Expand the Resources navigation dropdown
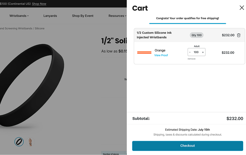Screen dimensions: 246x155 (x=117, y=16)
